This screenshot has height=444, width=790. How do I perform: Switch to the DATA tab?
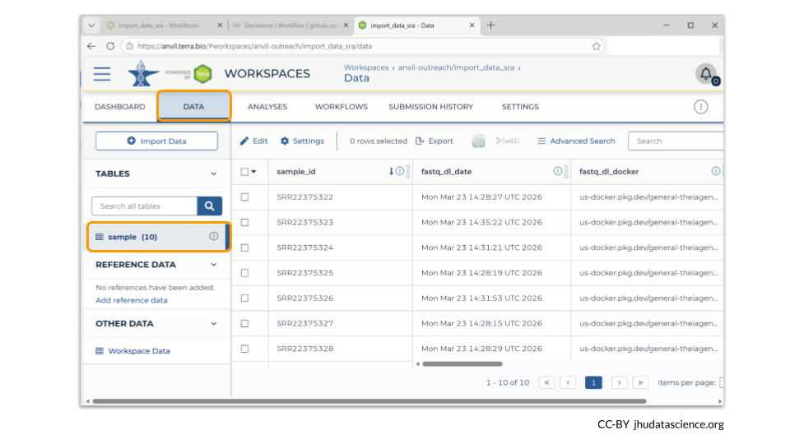pyautogui.click(x=194, y=106)
